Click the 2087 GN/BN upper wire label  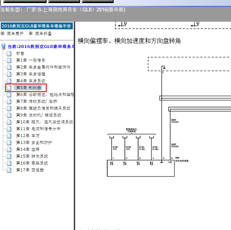[x=175, y=121]
